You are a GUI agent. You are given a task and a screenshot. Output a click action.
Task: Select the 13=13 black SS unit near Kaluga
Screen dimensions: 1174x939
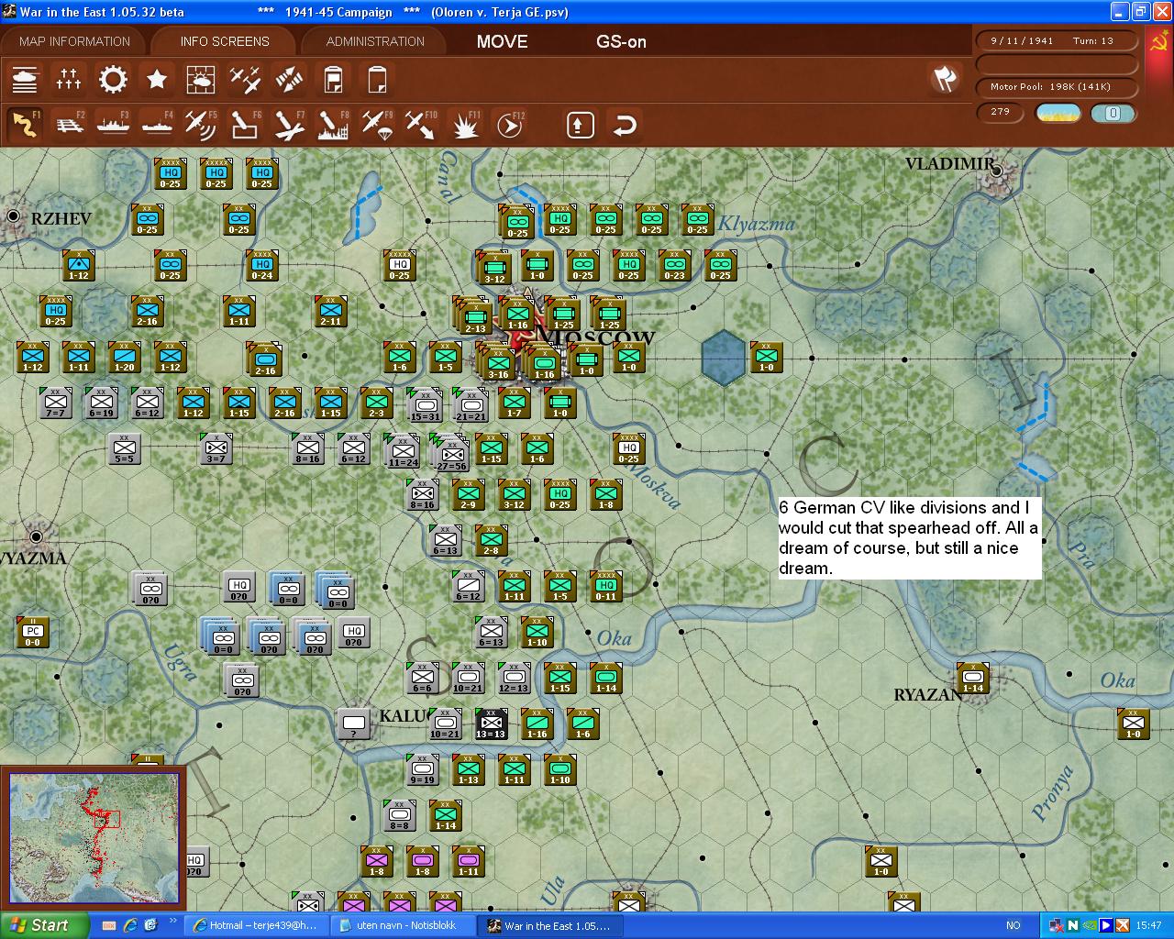pos(491,724)
